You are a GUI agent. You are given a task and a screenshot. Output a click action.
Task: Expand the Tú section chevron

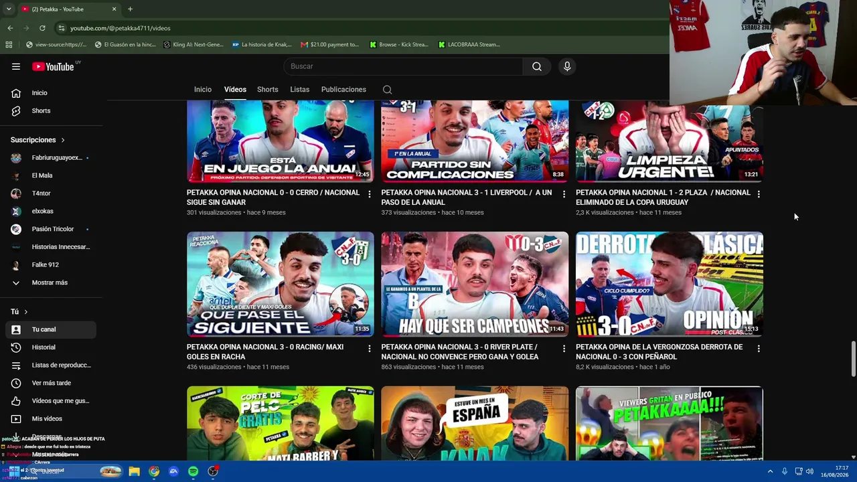pos(26,312)
